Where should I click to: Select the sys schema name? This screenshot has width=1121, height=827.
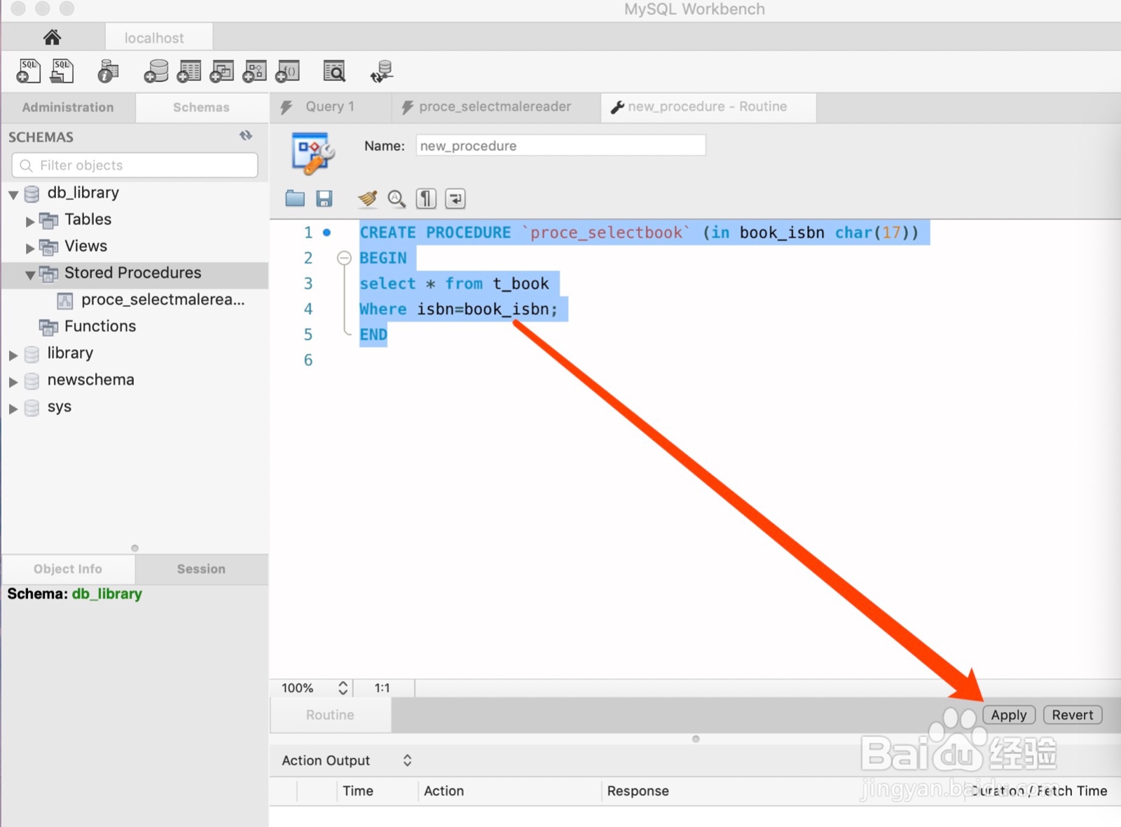pos(59,407)
